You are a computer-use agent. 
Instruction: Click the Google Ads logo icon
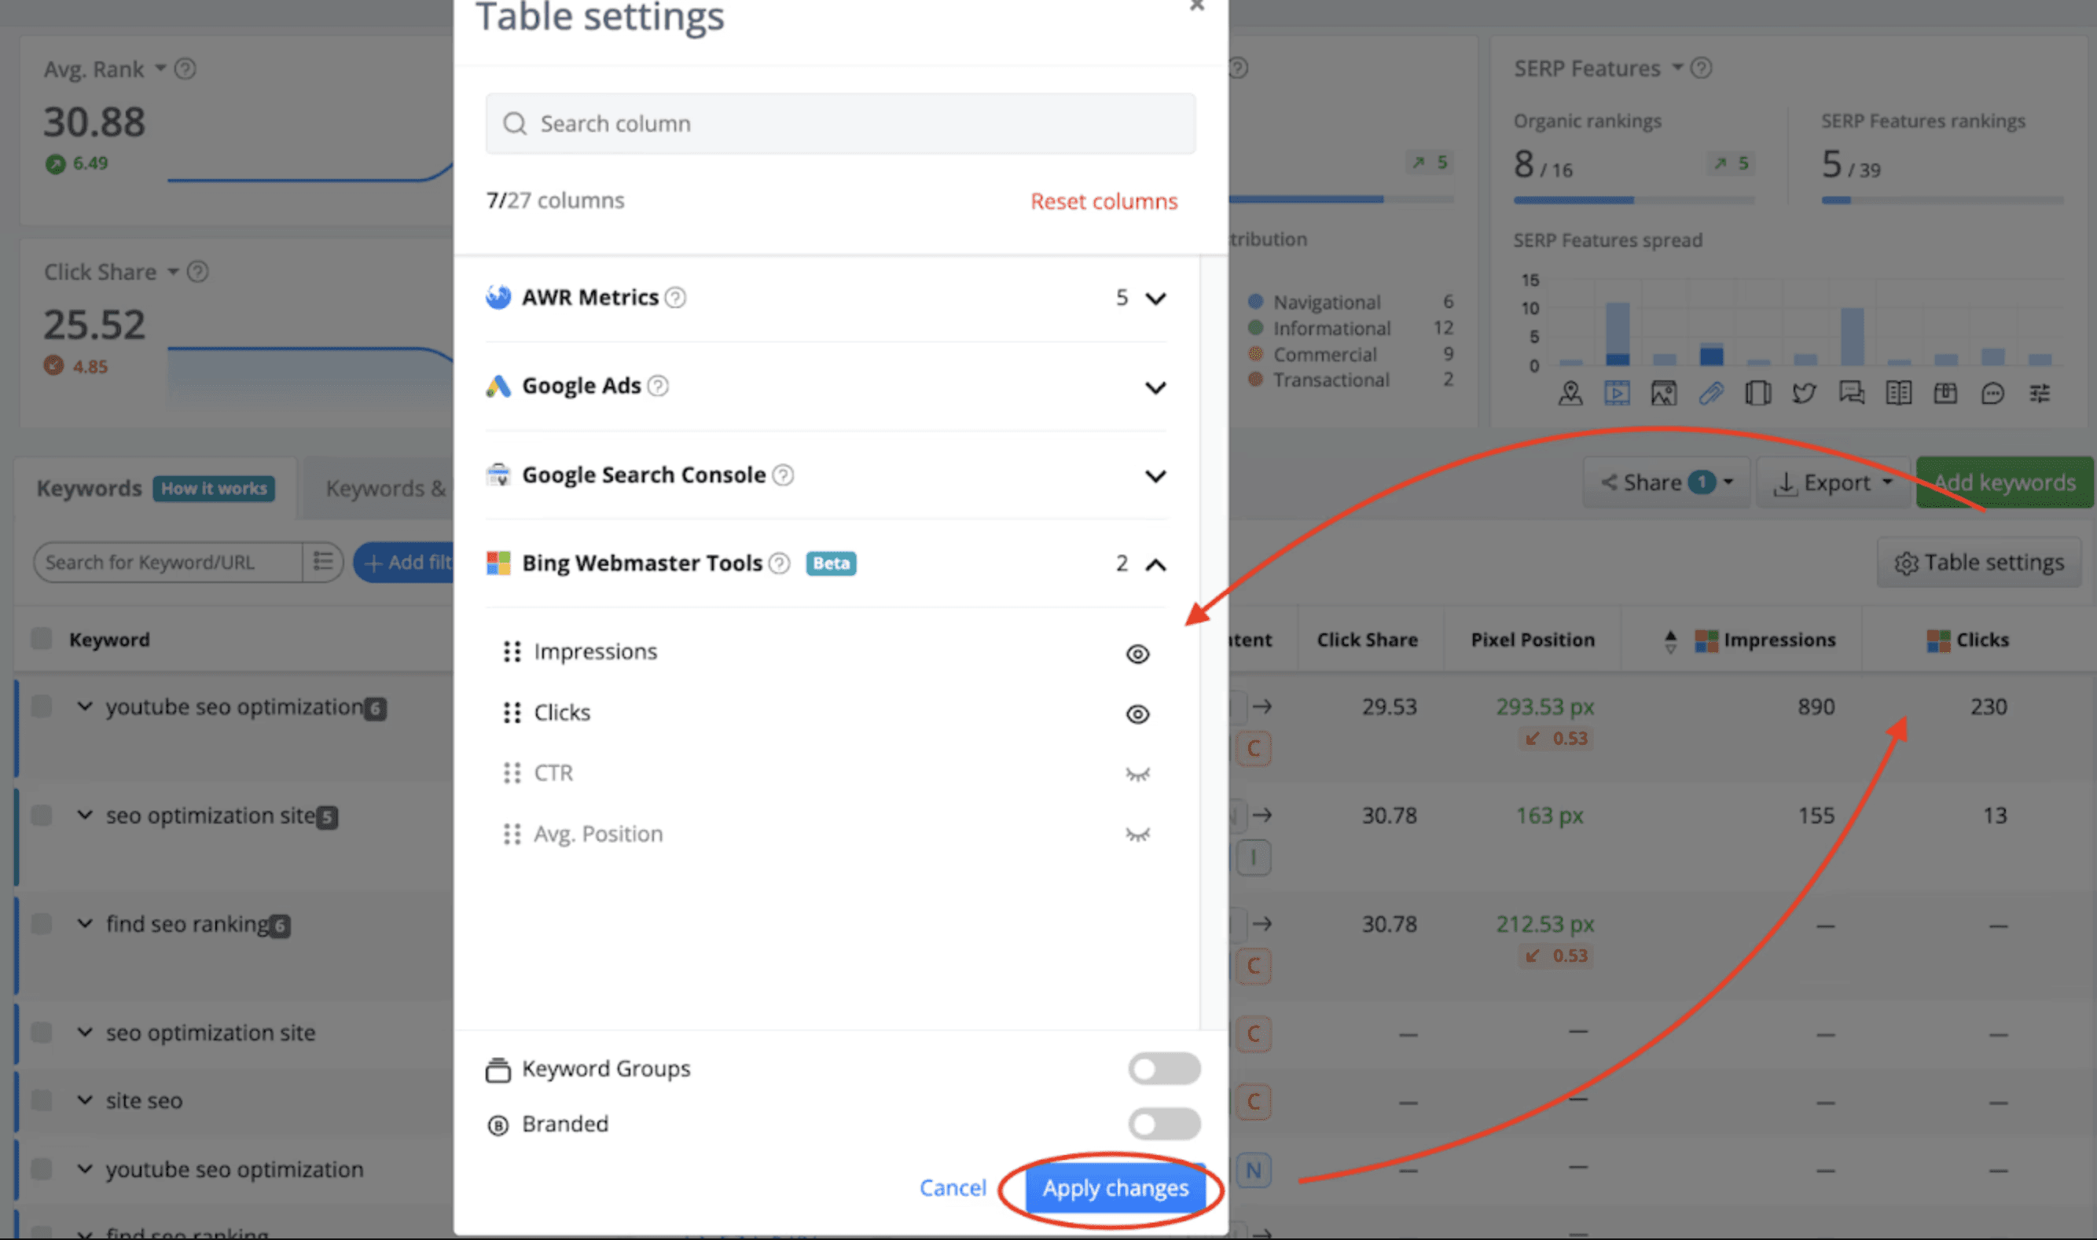tap(498, 386)
